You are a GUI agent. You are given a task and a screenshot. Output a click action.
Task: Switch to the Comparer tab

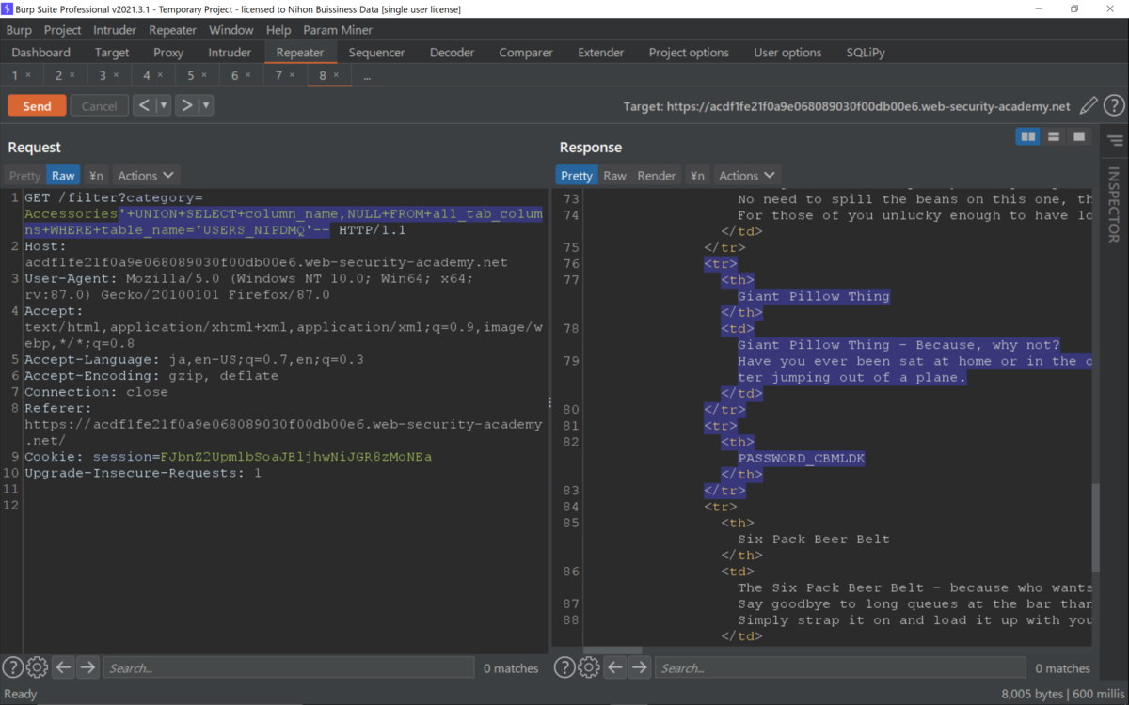526,53
